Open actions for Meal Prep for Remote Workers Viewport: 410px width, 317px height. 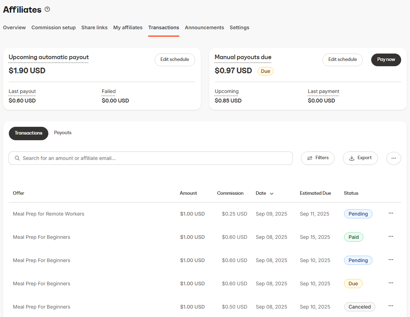[x=391, y=213]
